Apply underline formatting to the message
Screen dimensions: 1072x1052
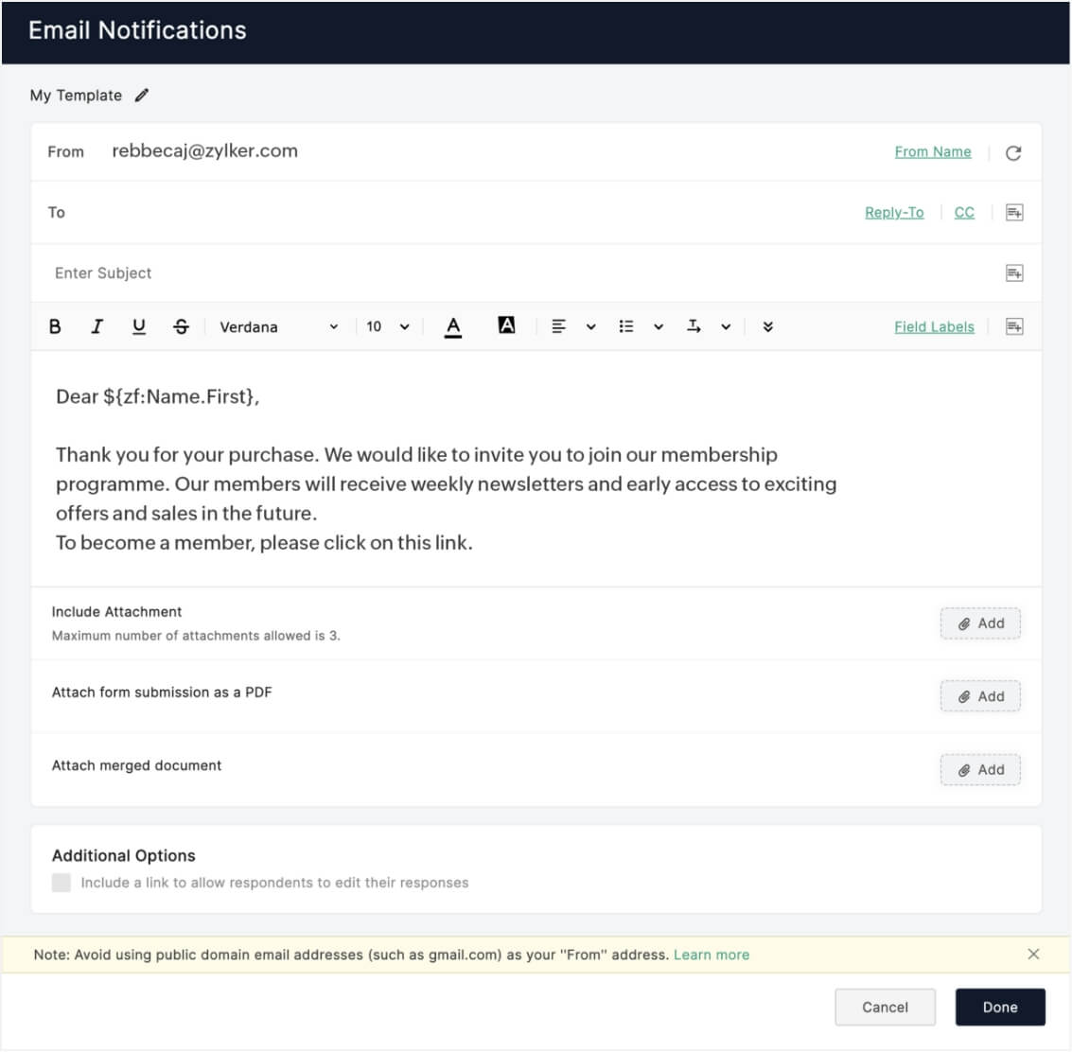point(139,326)
